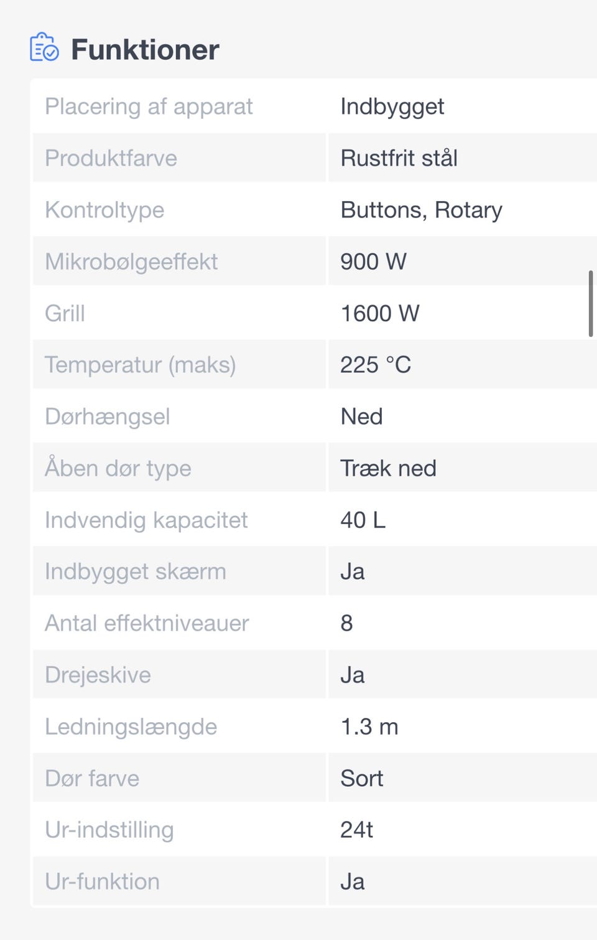Click the 40 L capacity value
597x940 pixels.
363,520
